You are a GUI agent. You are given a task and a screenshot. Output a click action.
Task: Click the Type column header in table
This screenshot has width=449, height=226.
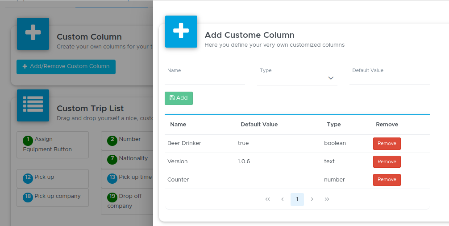[334, 125]
